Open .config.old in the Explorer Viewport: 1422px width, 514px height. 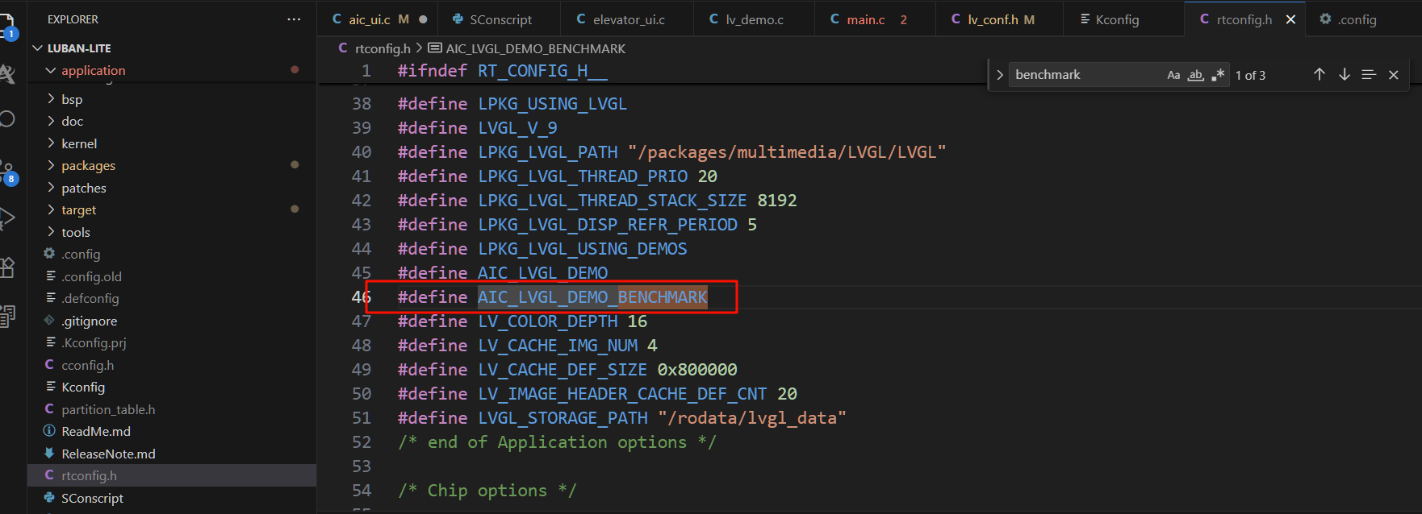(92, 276)
